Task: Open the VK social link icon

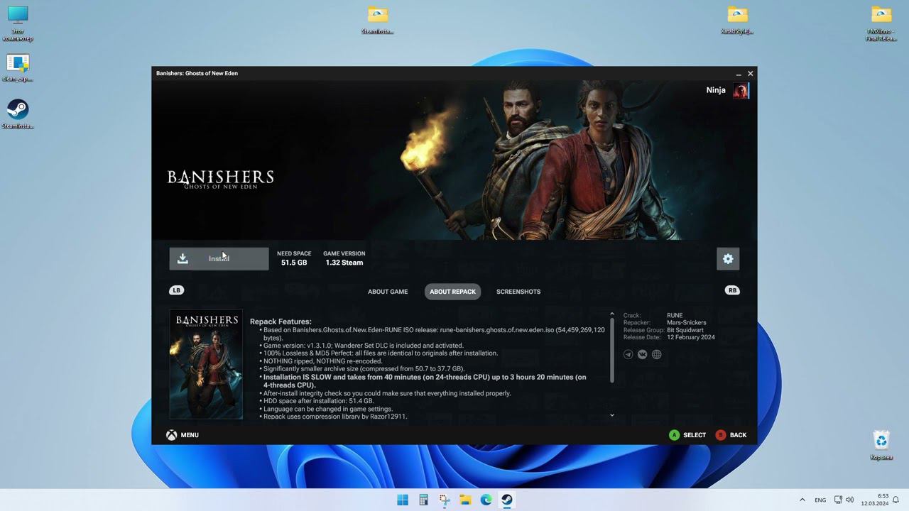Action: pos(643,354)
